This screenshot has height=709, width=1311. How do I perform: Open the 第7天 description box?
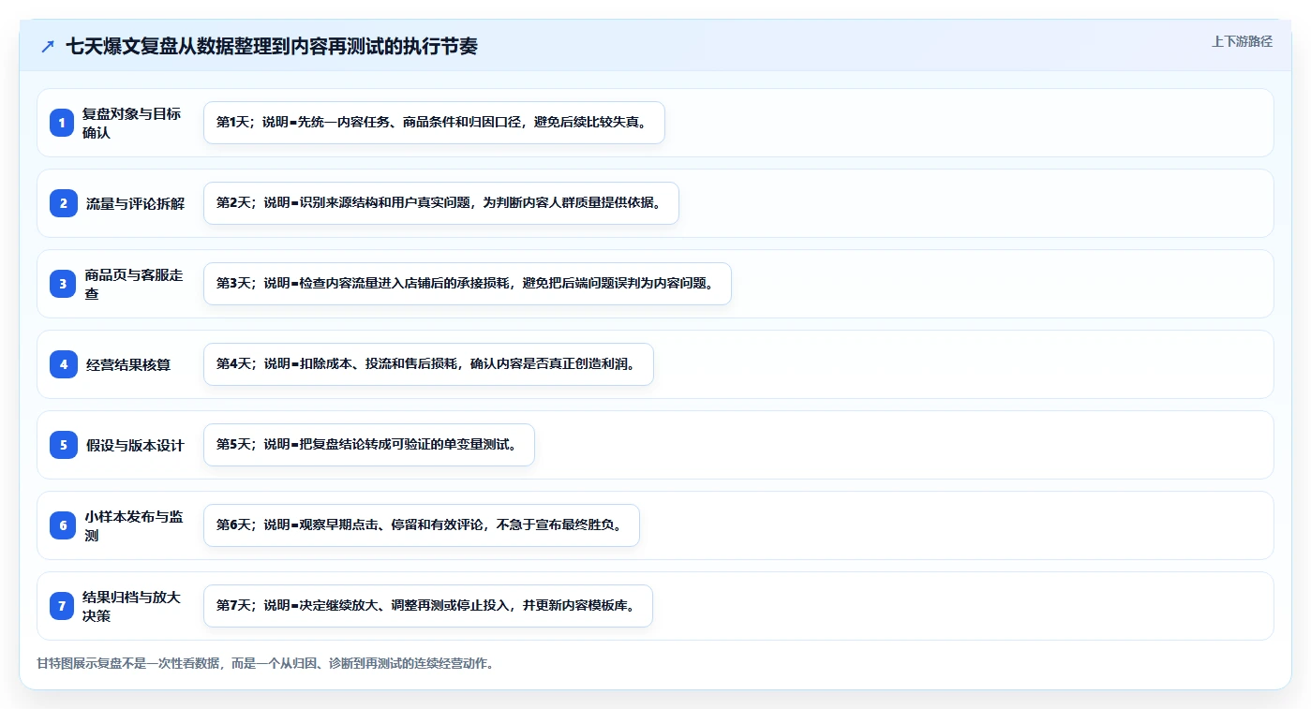[427, 606]
